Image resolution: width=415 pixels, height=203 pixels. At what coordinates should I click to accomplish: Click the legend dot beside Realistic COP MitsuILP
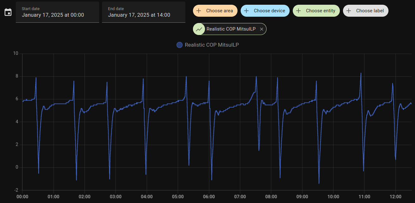click(179, 45)
